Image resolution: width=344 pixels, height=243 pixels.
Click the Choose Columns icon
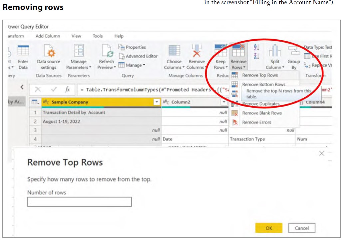pos(174,51)
